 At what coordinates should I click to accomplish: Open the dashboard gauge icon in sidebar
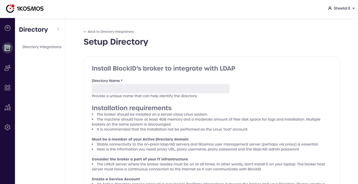pos(8,28)
